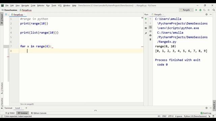Click the UTF-8 encoding widget
Viewport: 216px width, 121px height.
(171, 116)
